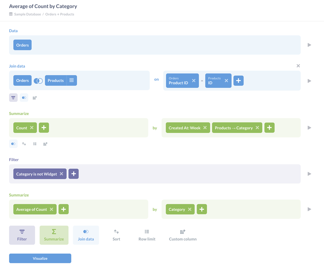Open the Orders + Products breadcrumb
The image size is (324, 272).
click(60, 14)
